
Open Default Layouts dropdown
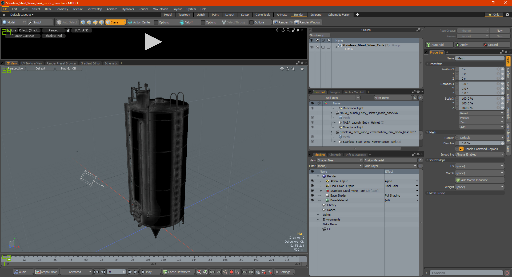(22, 15)
